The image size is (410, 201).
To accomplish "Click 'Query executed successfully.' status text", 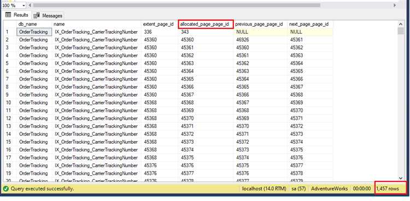I will pyautogui.click(x=42, y=188).
